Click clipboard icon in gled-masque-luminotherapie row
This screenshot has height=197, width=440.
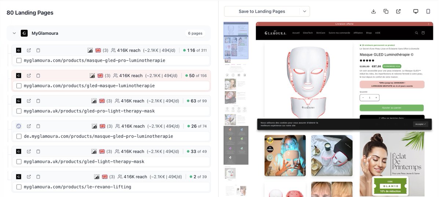pos(38,75)
